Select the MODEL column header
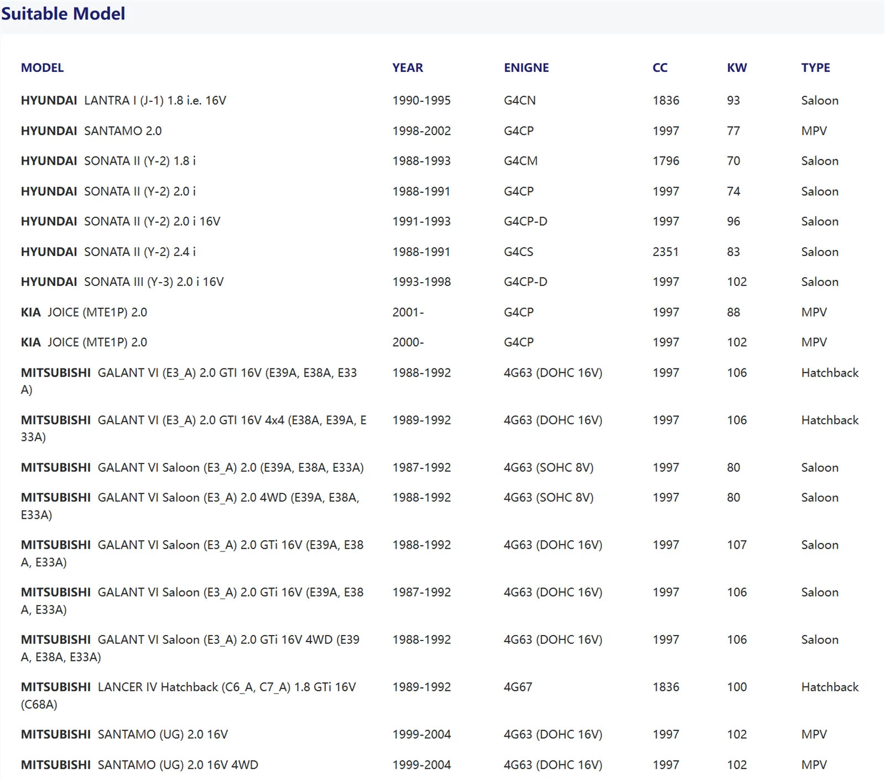 [42, 67]
